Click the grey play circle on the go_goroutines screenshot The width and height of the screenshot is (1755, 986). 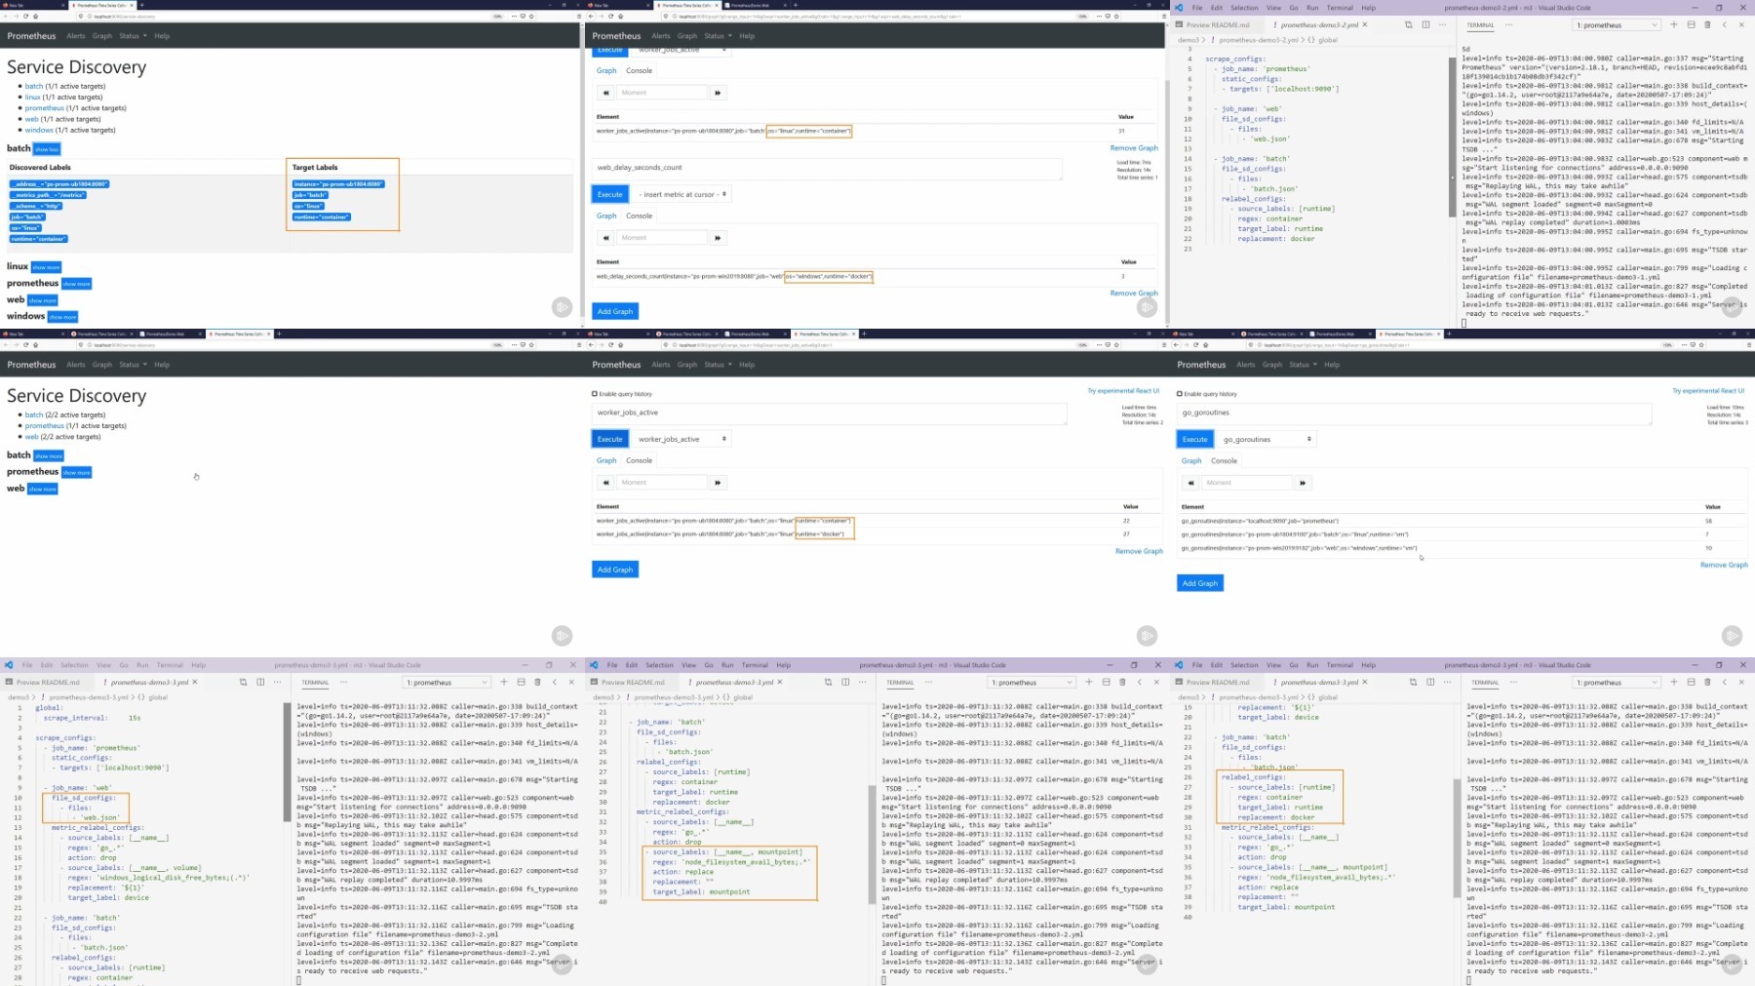click(1732, 636)
